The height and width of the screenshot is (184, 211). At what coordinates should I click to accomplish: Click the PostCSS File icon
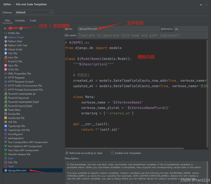pyautogui.click(x=6, y=61)
